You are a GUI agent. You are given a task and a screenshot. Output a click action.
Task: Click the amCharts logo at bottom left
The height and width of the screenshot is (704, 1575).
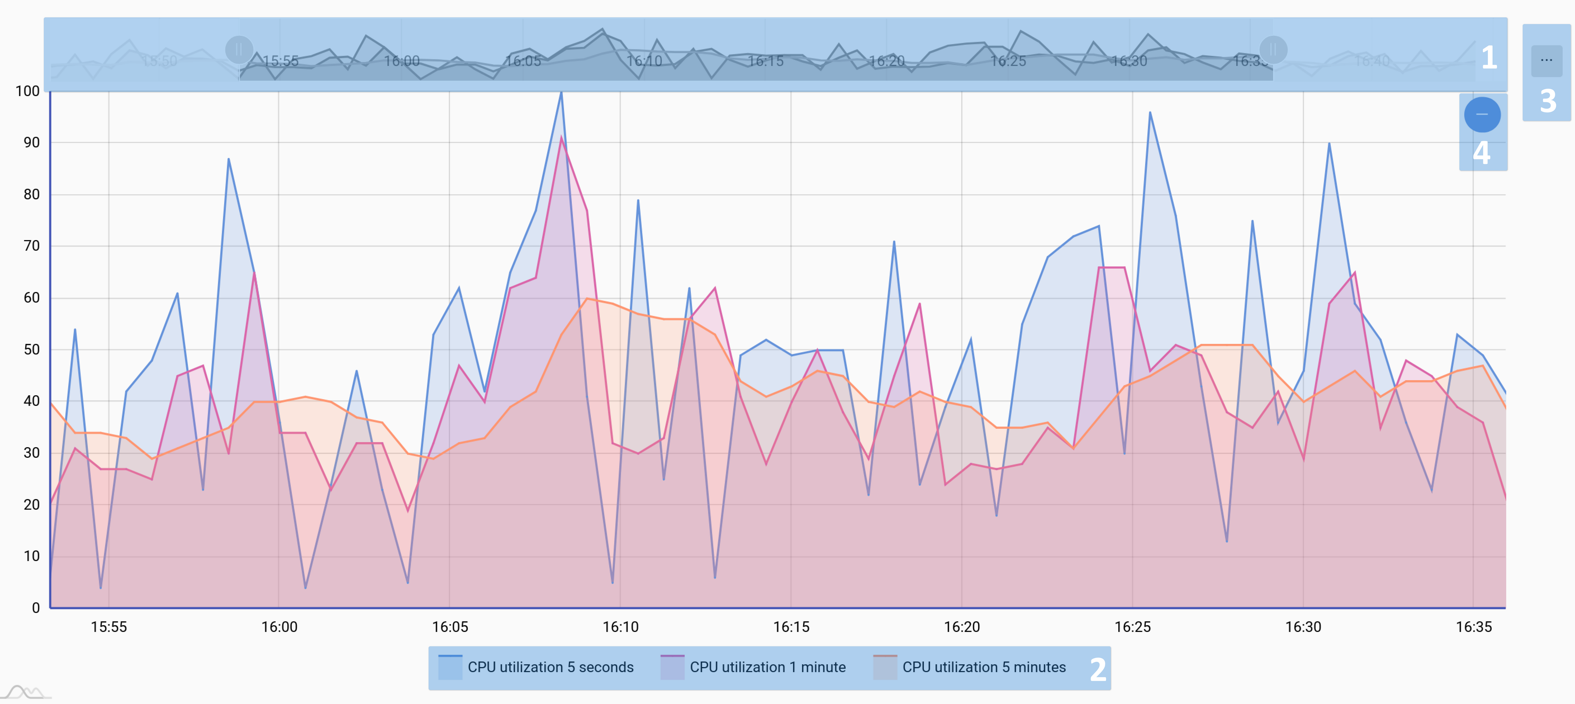(26, 692)
